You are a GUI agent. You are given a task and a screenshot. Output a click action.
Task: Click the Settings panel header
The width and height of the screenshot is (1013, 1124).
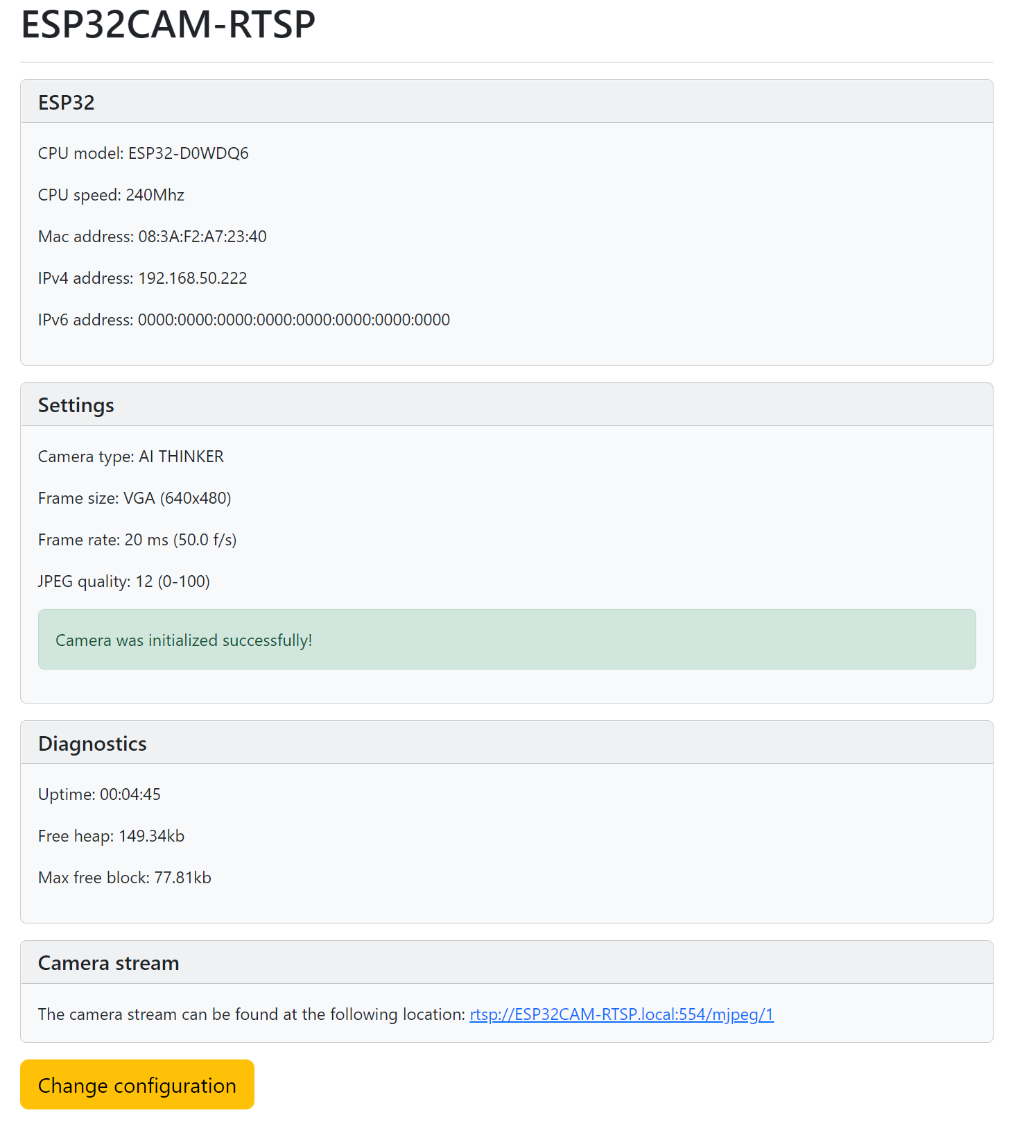click(76, 405)
